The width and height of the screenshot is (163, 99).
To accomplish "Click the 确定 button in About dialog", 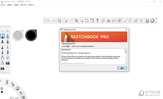I will click(x=122, y=68).
